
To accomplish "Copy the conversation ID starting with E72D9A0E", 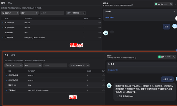I will 132,5.
